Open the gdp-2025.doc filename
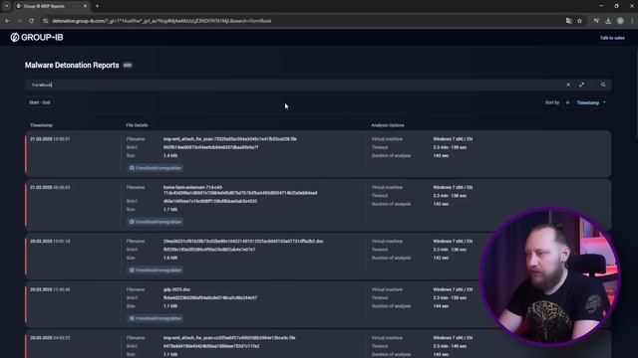This screenshot has height=358, width=638. click(177, 289)
